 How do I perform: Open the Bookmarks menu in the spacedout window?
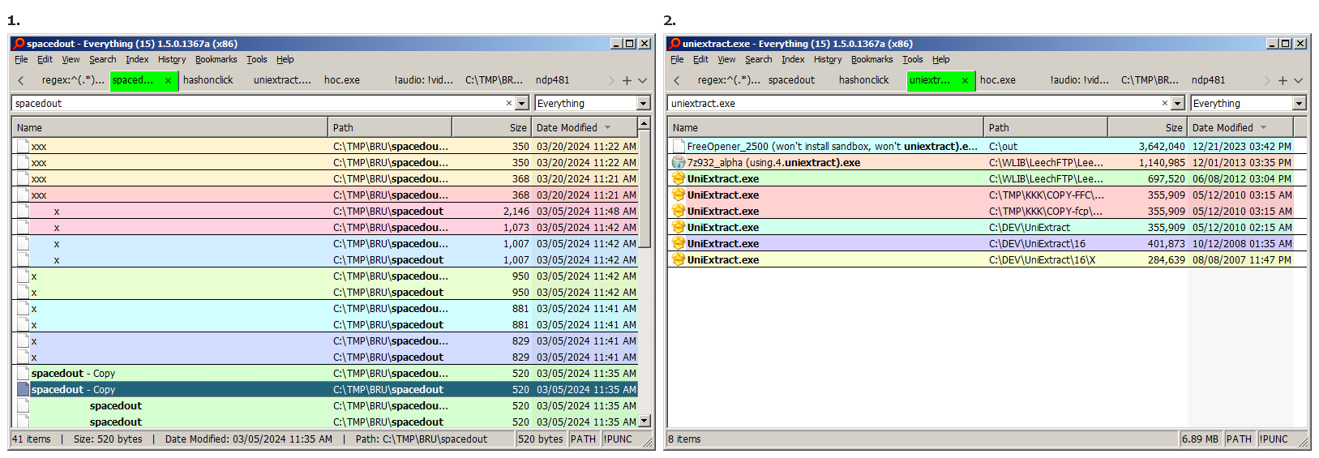pyautogui.click(x=216, y=59)
